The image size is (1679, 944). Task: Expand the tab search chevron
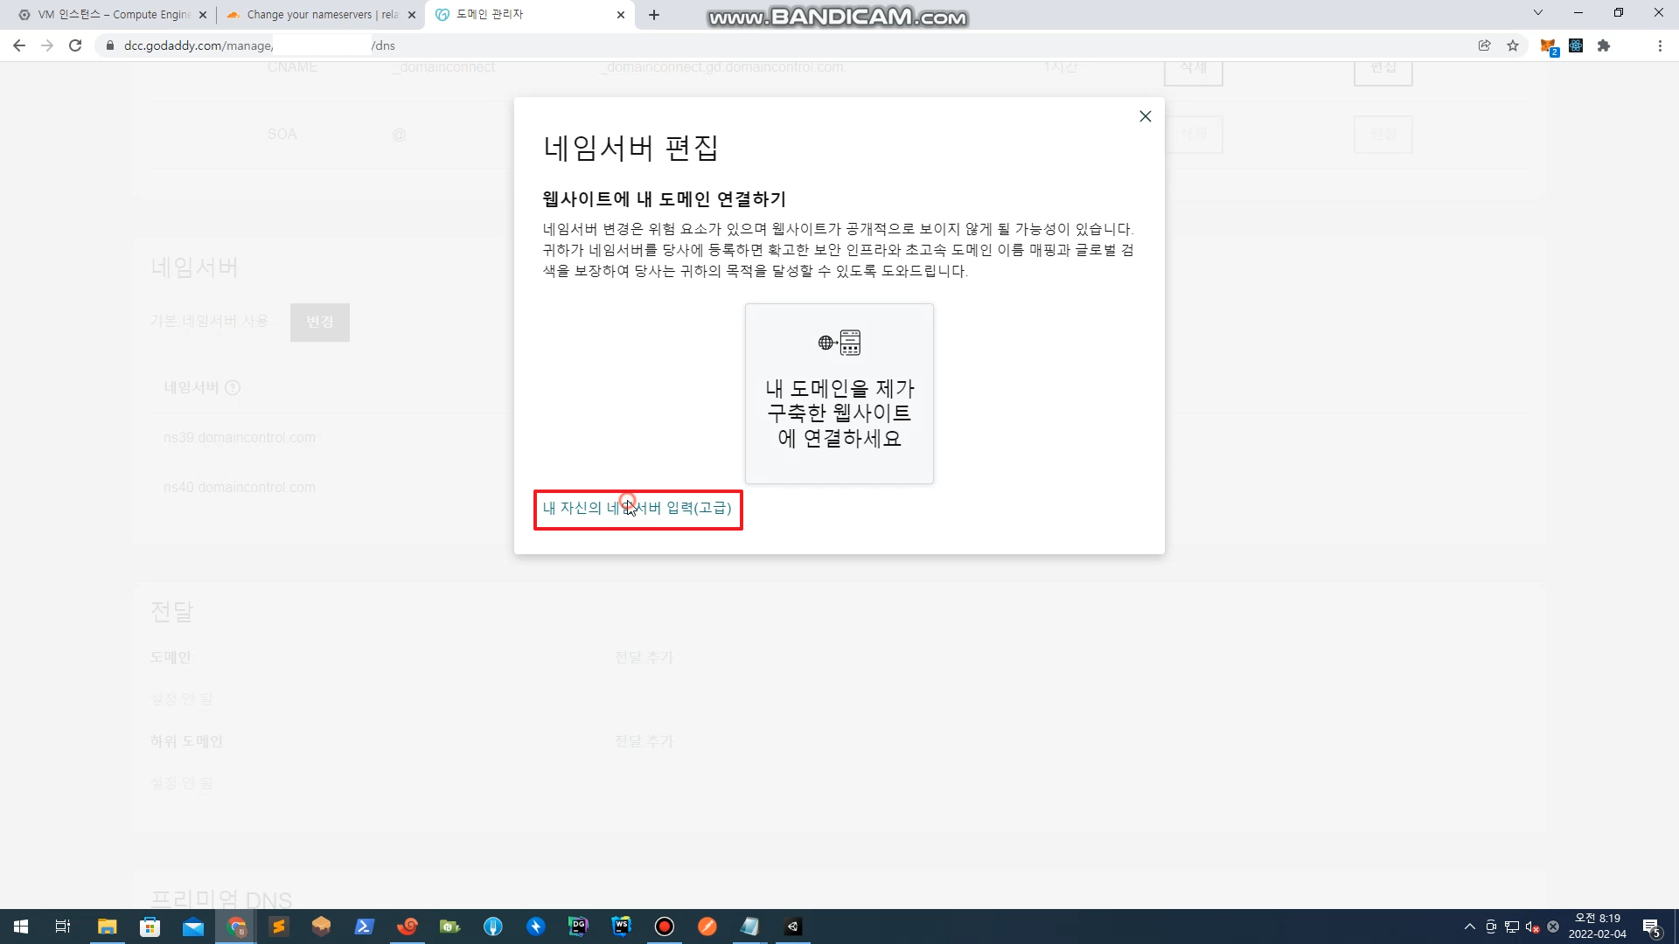click(x=1538, y=13)
